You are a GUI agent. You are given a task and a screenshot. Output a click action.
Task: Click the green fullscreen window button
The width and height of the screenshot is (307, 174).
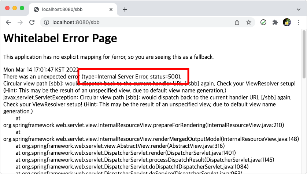pos(22,8)
